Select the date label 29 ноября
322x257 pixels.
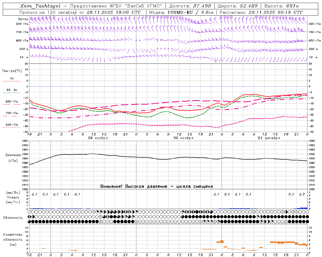click(98, 138)
